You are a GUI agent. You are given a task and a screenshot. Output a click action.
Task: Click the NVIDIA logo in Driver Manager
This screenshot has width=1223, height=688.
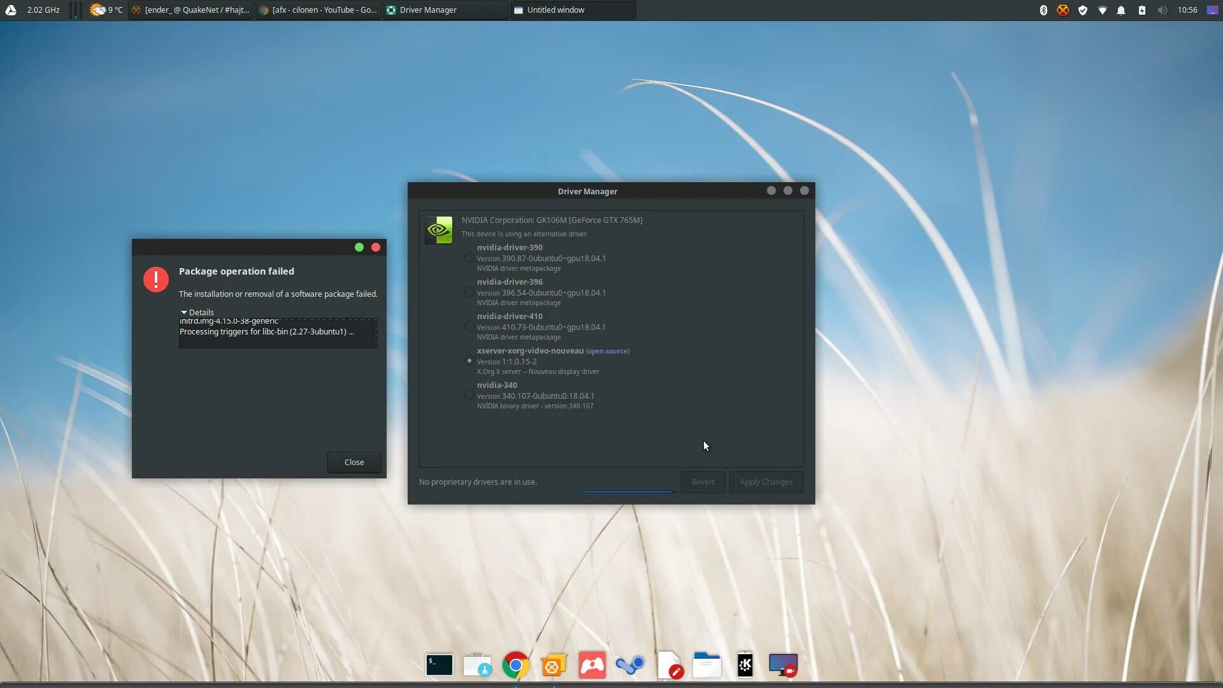[439, 230]
